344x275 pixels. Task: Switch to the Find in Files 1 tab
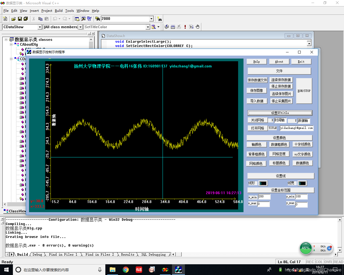pyautogui.click(x=63, y=255)
